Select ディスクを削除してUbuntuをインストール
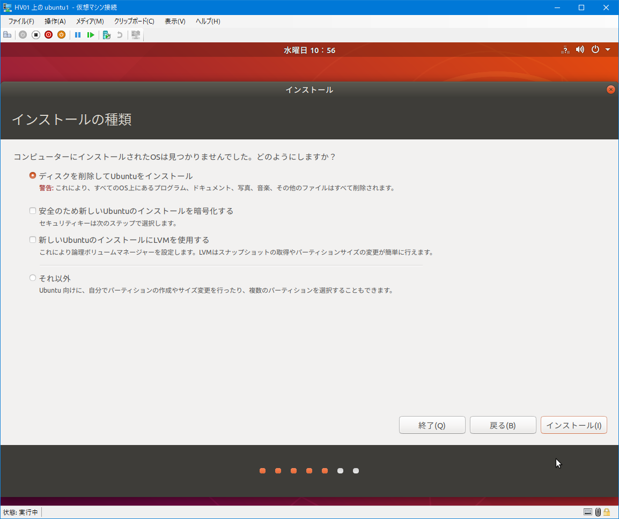The height and width of the screenshot is (519, 619). click(x=32, y=175)
